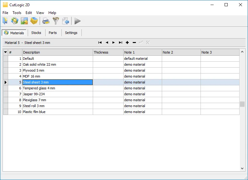The image size is (248, 180).
Task: Switch to the Stocks tab
Action: click(x=36, y=33)
